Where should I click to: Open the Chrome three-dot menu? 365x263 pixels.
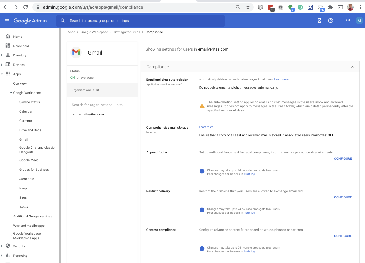coord(360,7)
